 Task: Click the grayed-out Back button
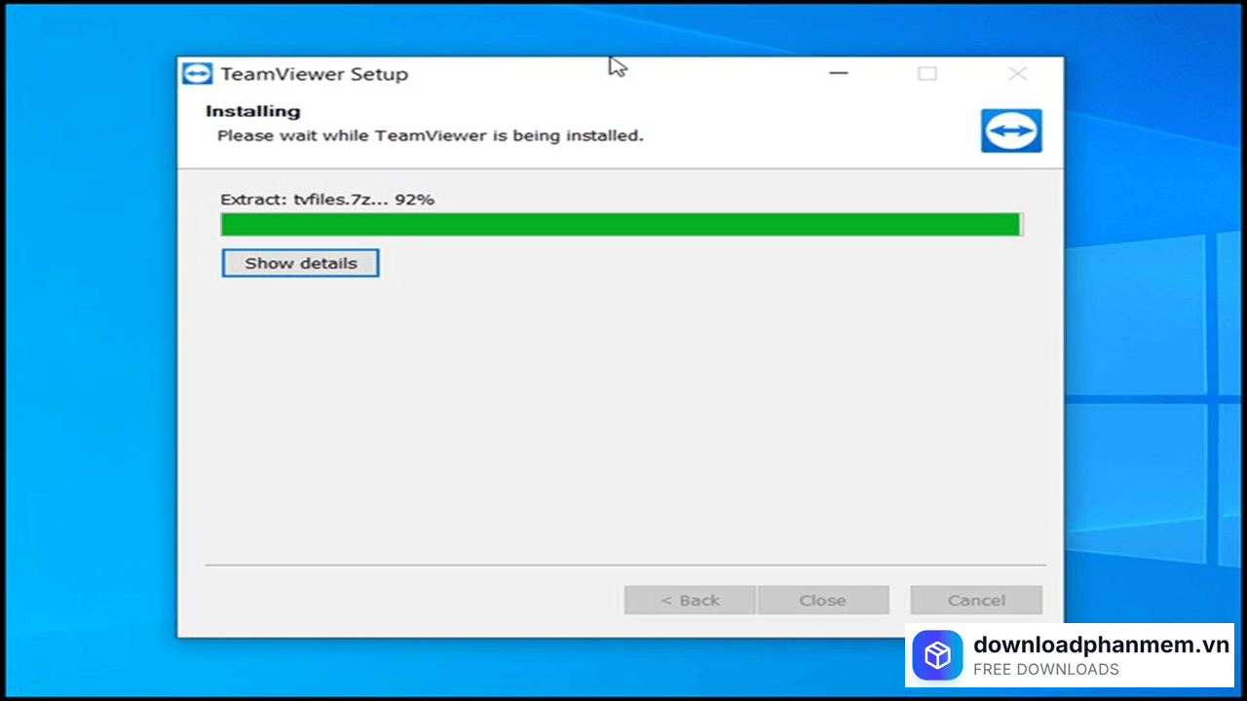click(x=690, y=600)
